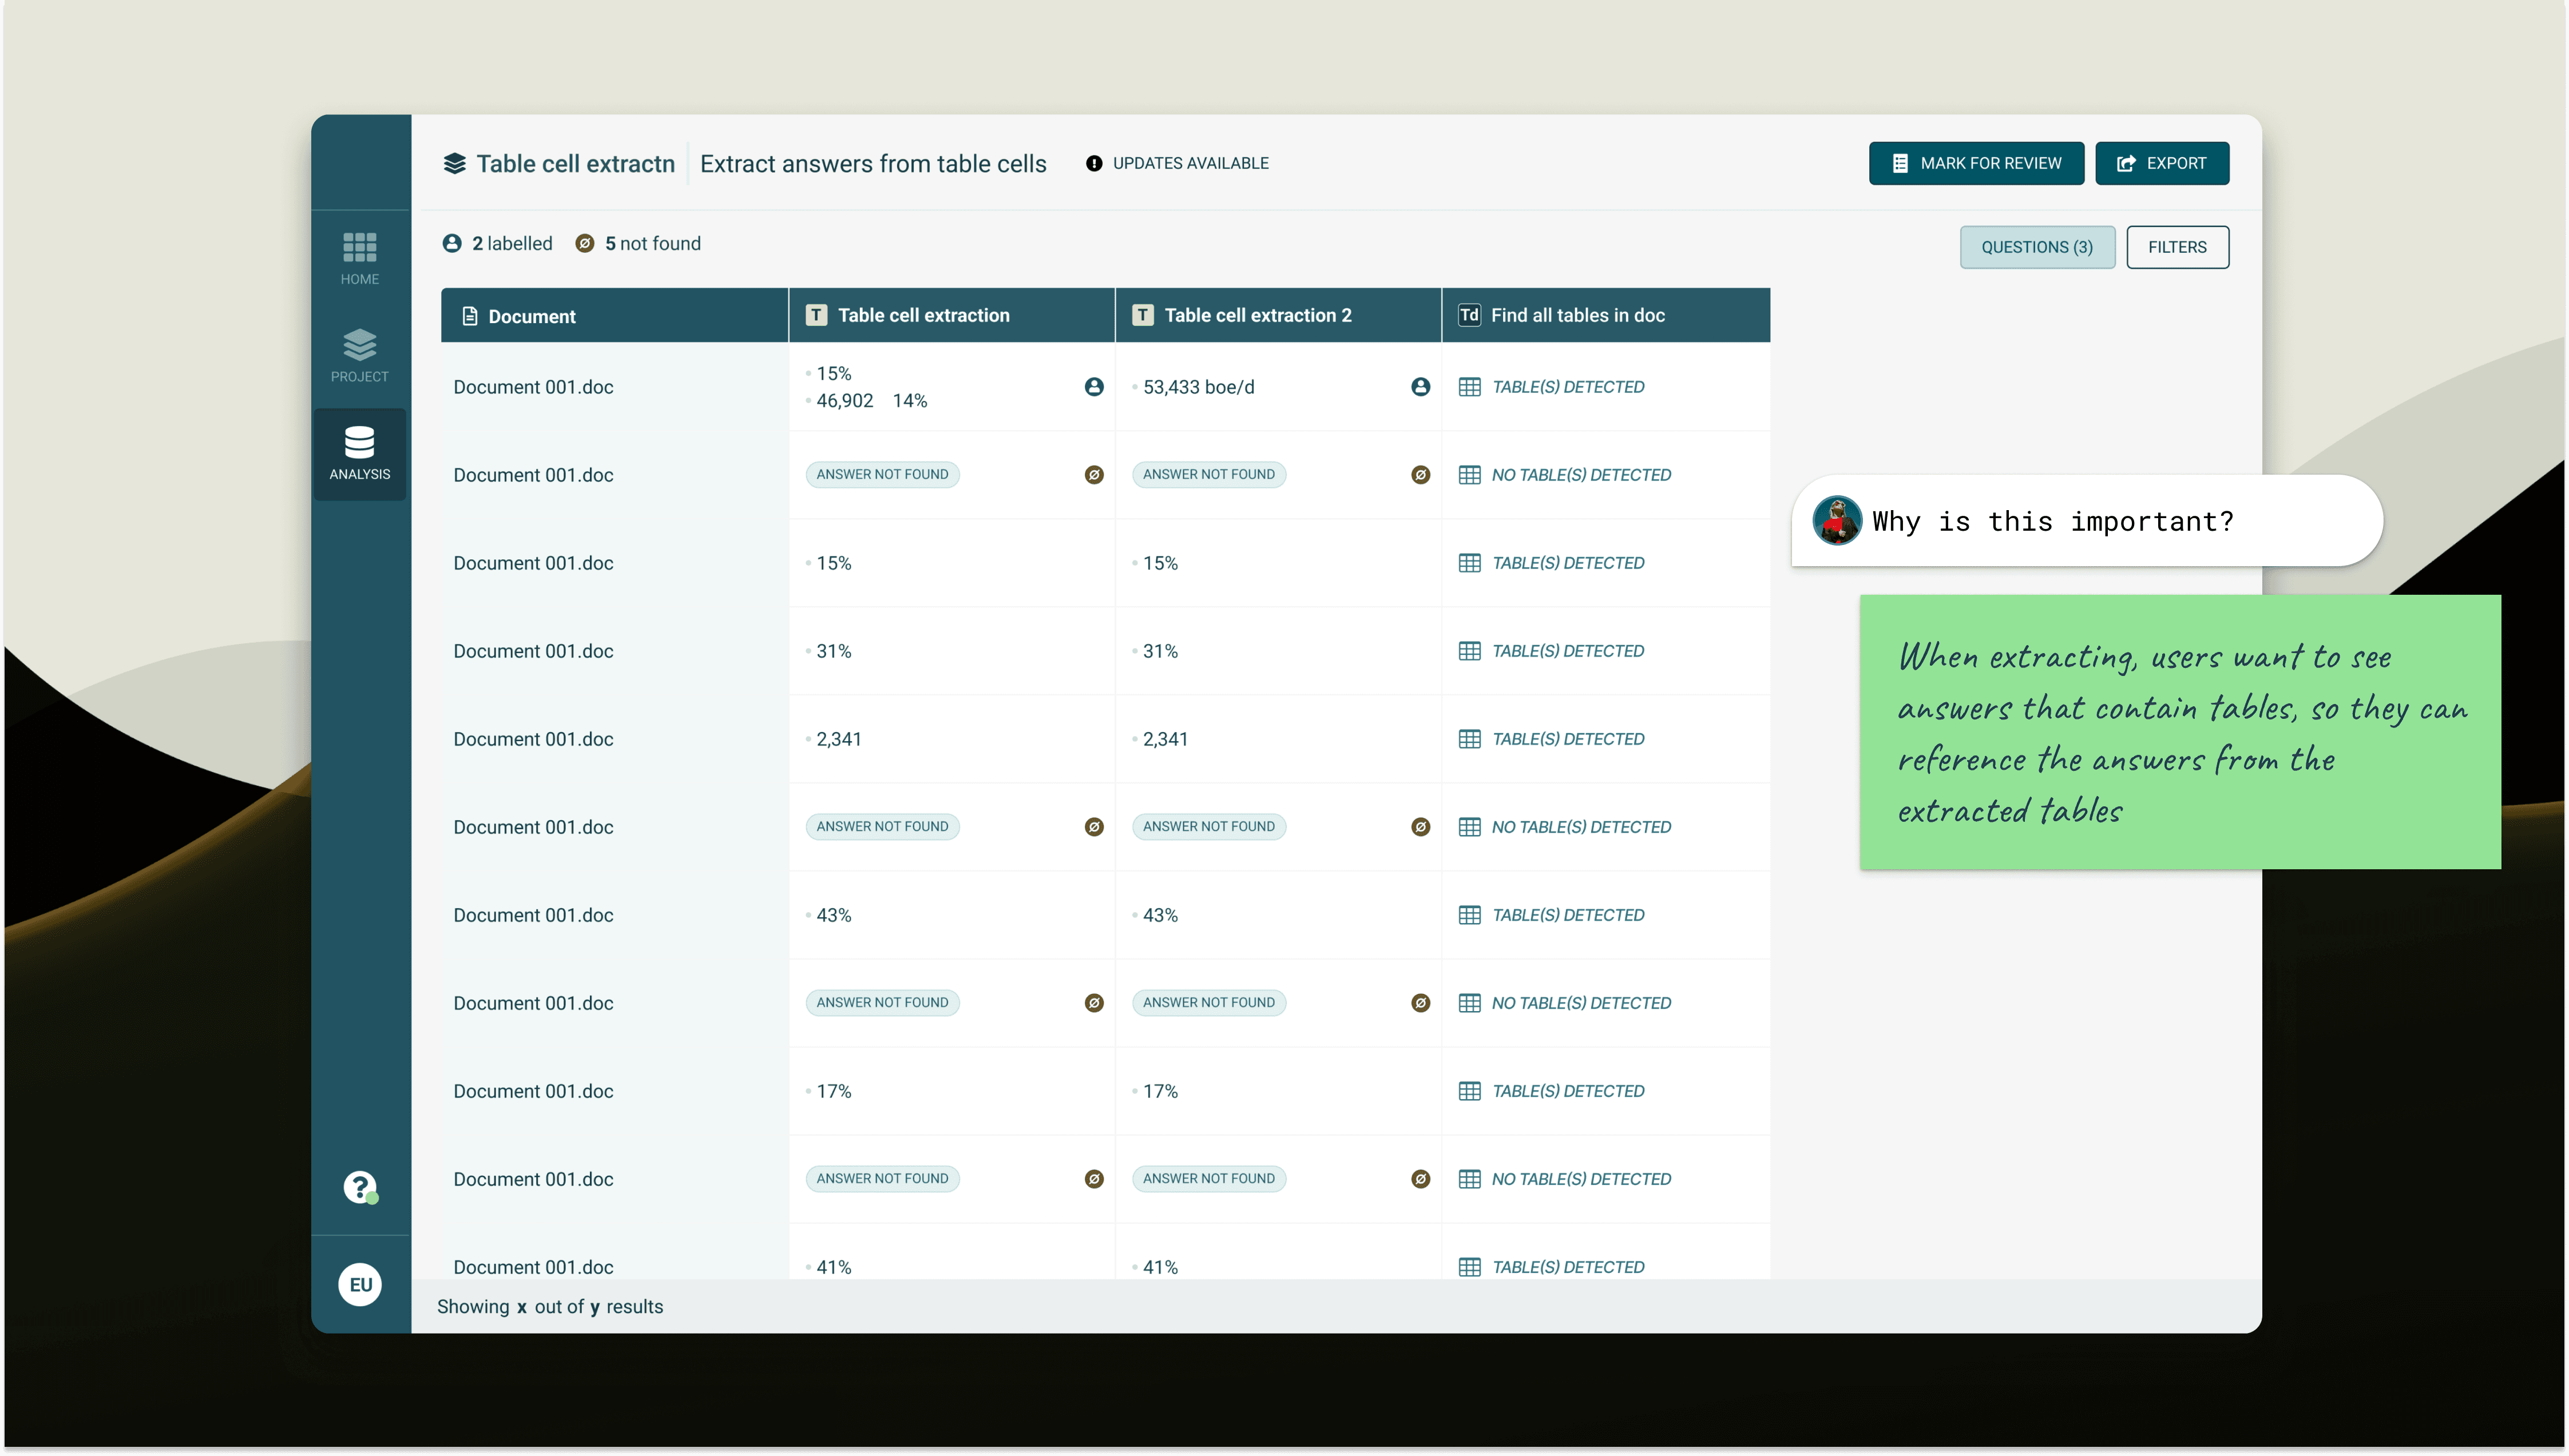The width and height of the screenshot is (2569, 1456).
Task: Select 17% in the Table cell extraction 2 column
Action: pos(1160,1091)
